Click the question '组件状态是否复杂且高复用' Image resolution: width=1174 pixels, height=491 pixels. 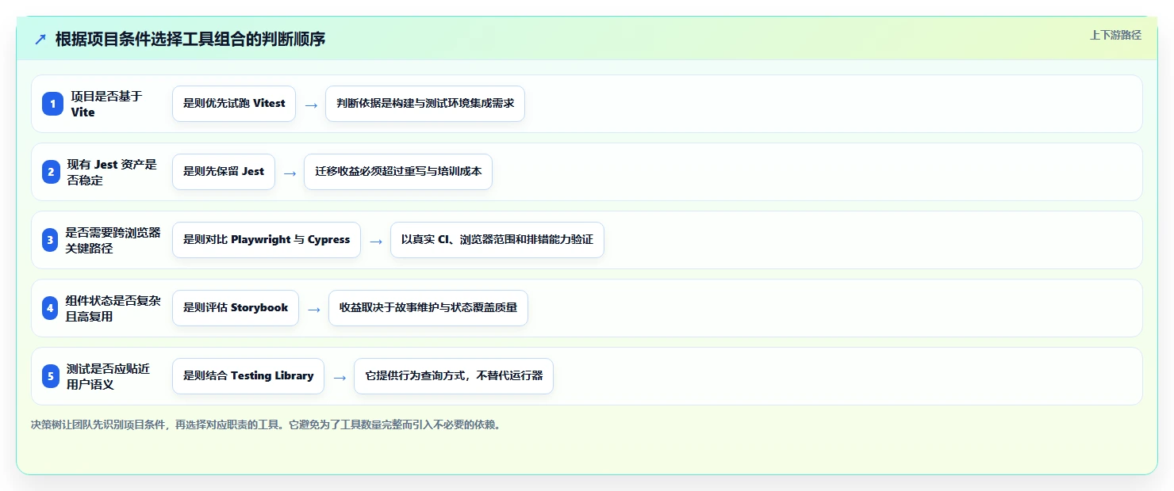(113, 308)
